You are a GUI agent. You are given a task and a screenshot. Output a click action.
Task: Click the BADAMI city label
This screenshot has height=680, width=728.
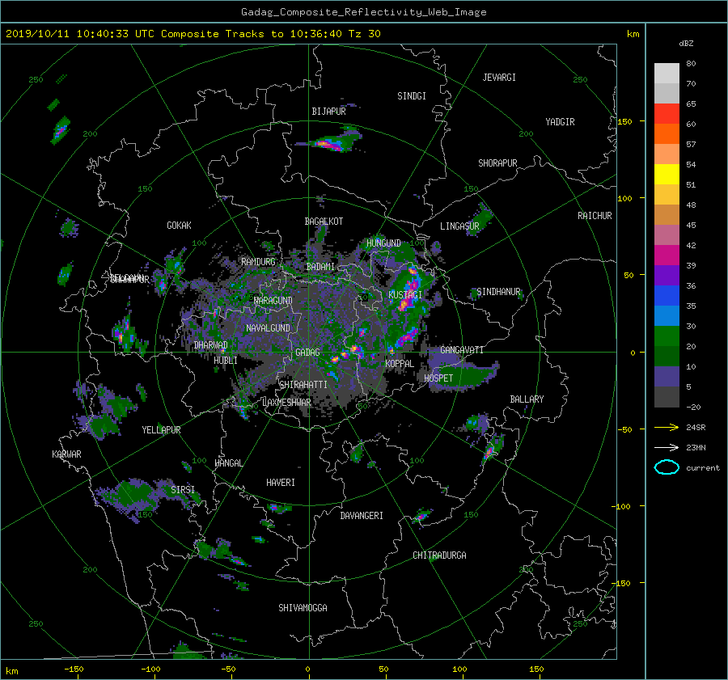click(x=320, y=267)
